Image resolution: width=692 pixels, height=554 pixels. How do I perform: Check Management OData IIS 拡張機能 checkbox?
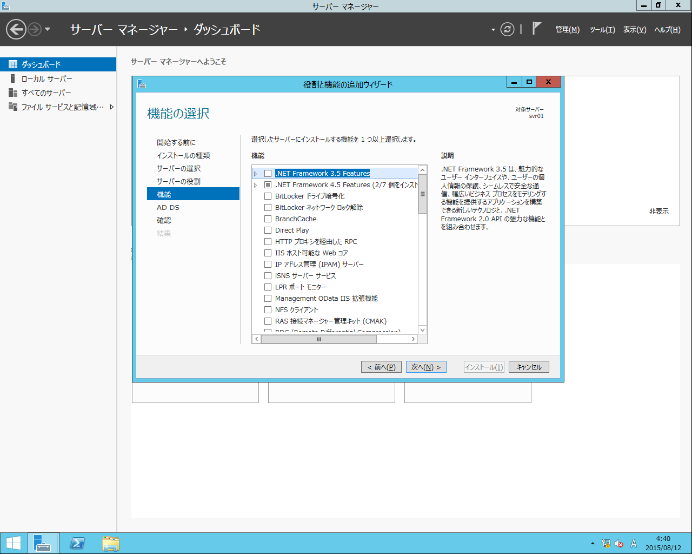click(x=268, y=298)
